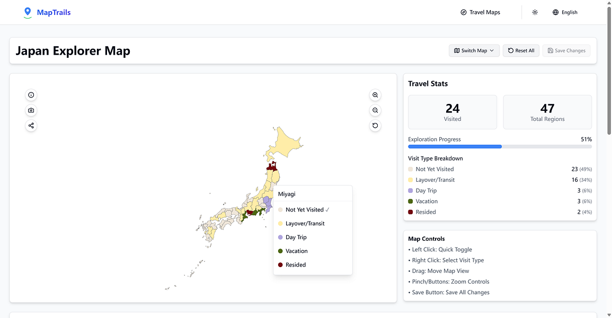
Task: Zoom in on the map
Action: click(375, 95)
